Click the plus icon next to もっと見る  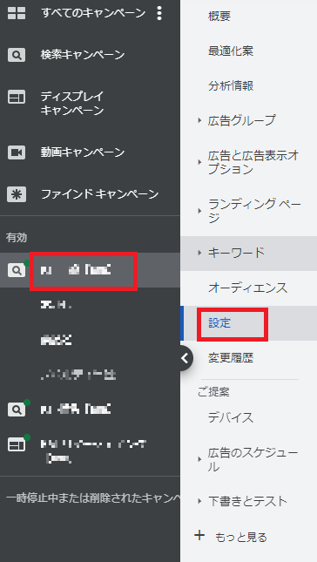199,536
